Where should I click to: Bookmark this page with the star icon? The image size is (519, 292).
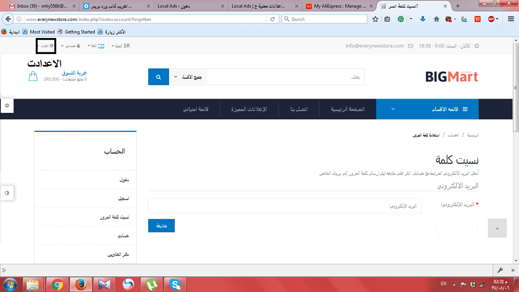click(x=375, y=19)
